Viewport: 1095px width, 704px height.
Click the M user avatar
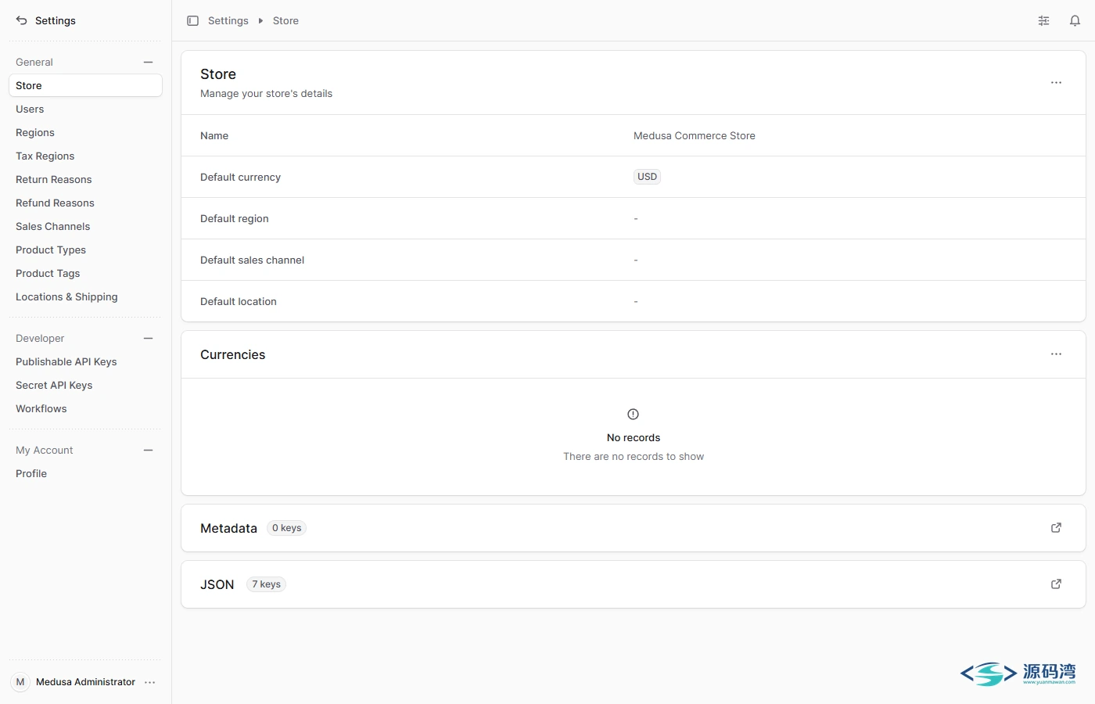pyautogui.click(x=20, y=682)
